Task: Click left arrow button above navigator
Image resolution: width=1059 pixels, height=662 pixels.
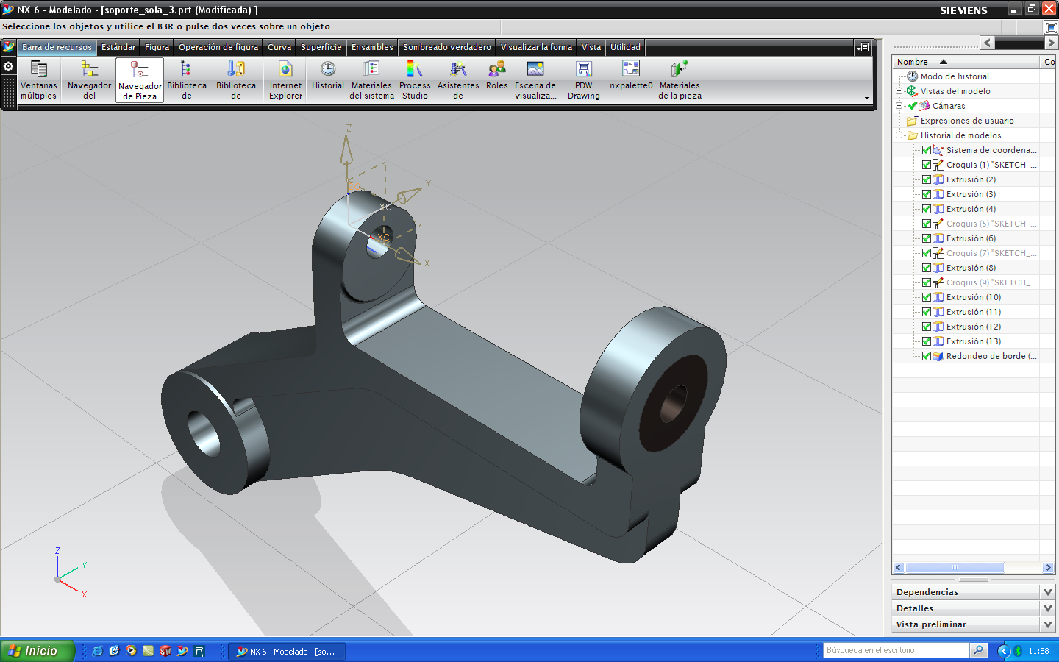Action: 988,43
